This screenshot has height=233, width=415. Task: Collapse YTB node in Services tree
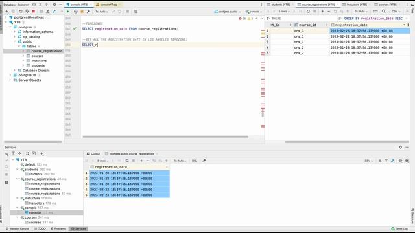click(x=13, y=160)
